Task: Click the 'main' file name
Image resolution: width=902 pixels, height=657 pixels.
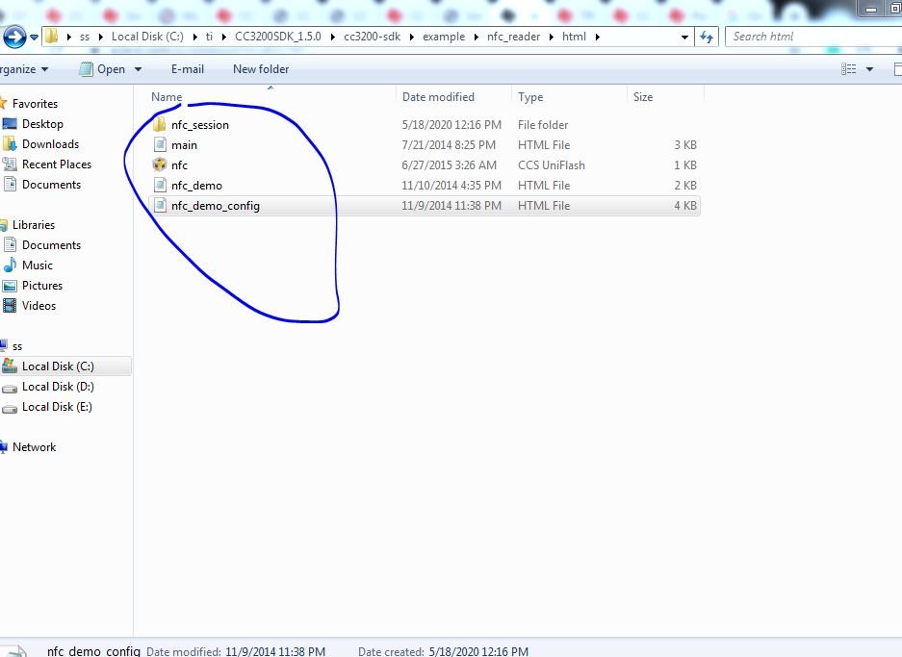Action: pyautogui.click(x=184, y=145)
